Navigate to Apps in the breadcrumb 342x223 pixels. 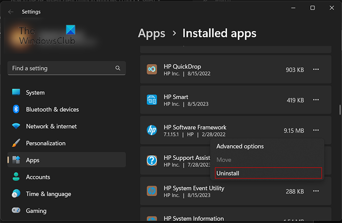pyautogui.click(x=151, y=33)
